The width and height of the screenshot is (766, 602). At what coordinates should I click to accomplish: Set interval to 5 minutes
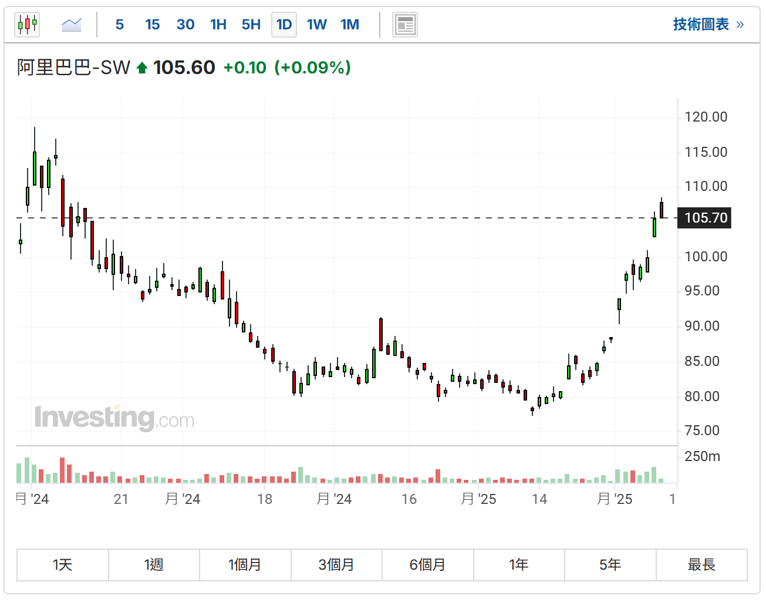pyautogui.click(x=120, y=25)
